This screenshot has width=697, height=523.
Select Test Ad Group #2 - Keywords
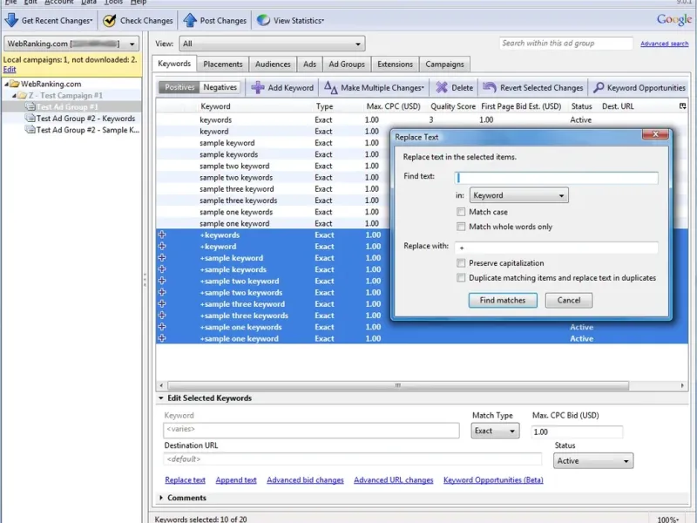pos(85,119)
